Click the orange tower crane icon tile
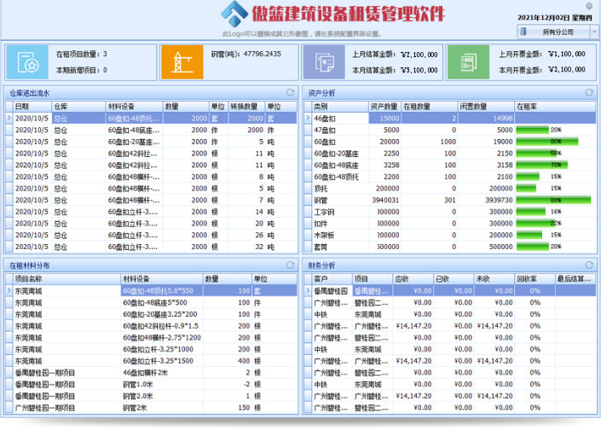 click(x=180, y=62)
